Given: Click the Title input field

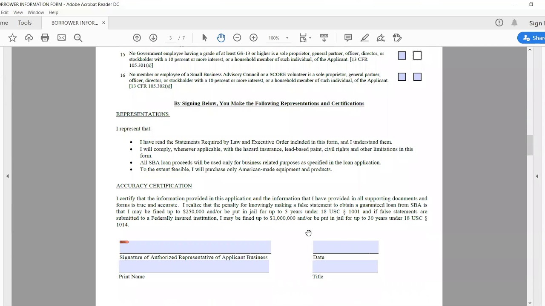Looking at the screenshot, I should [x=345, y=266].
